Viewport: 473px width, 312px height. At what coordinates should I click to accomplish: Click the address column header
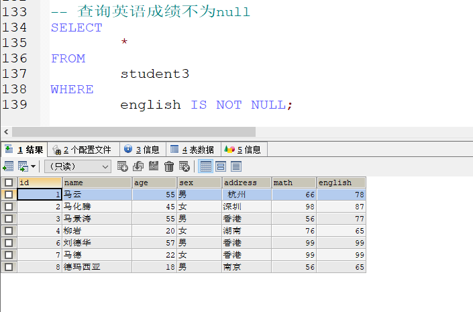(247, 183)
